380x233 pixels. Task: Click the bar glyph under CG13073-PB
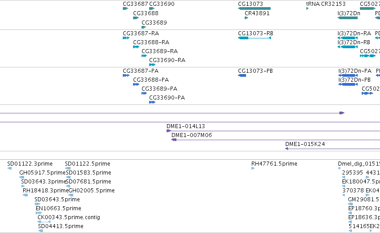coord(242,75)
